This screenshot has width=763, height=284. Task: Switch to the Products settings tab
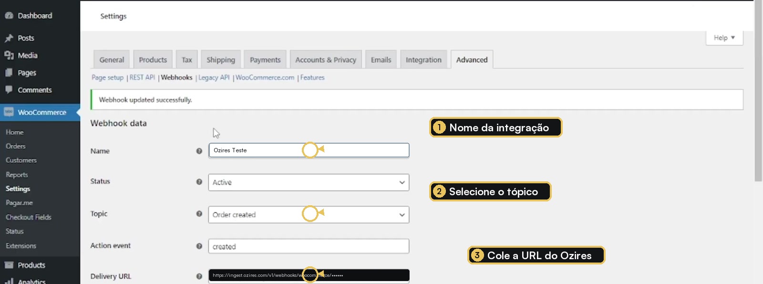pyautogui.click(x=153, y=60)
